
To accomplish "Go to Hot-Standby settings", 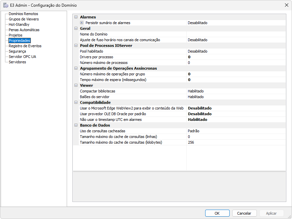I will click(x=19, y=24).
